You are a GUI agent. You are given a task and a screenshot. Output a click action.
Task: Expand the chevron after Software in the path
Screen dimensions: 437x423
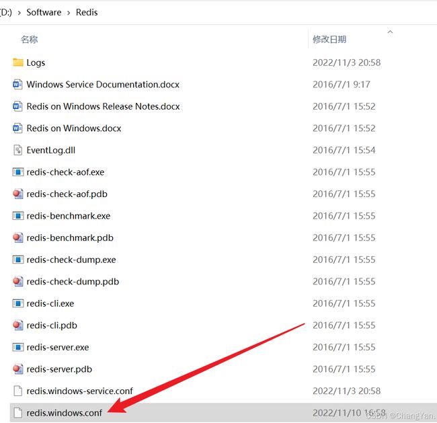[69, 13]
